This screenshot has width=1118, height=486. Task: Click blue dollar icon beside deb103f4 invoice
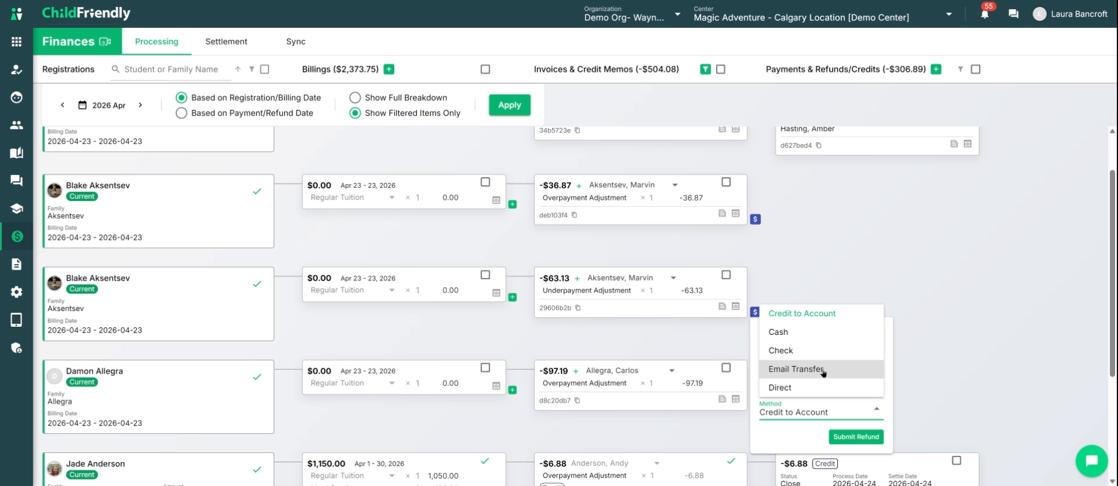point(755,219)
